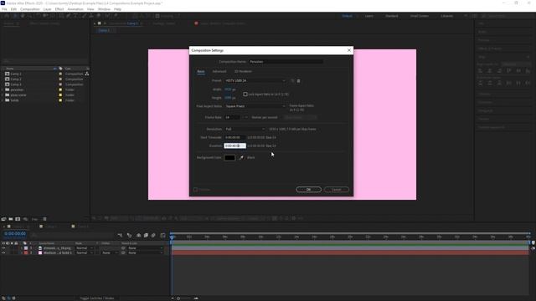The height and width of the screenshot is (301, 536).
Task: Click the Background Color swatch
Action: coord(229,157)
